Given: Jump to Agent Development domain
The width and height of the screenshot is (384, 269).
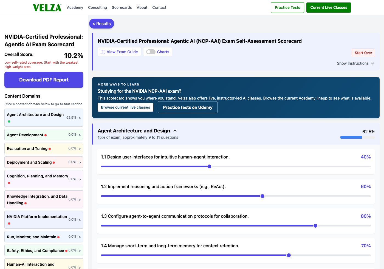Looking at the screenshot, I should point(44,135).
